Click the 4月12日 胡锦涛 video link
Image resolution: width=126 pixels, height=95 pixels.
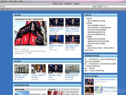pyautogui.click(x=106, y=80)
